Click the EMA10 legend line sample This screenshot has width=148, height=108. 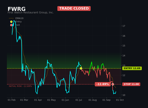pos(11,18)
